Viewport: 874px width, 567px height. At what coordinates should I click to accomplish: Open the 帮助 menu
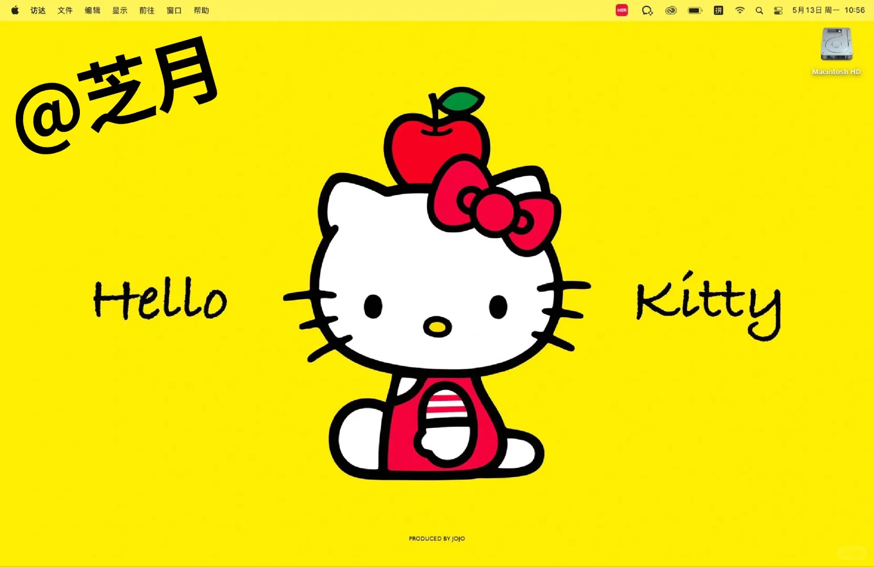click(201, 10)
